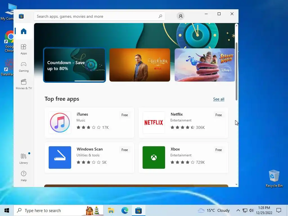This screenshot has height=216, width=288.
Task: Select the Google Chrome desktop shortcut
Action: coord(9,42)
